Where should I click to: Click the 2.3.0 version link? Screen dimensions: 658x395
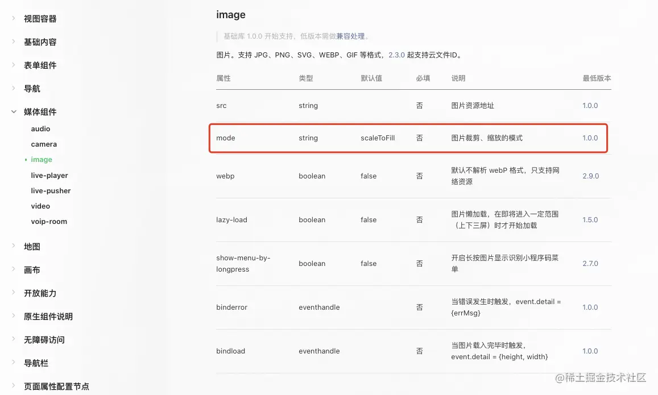396,55
